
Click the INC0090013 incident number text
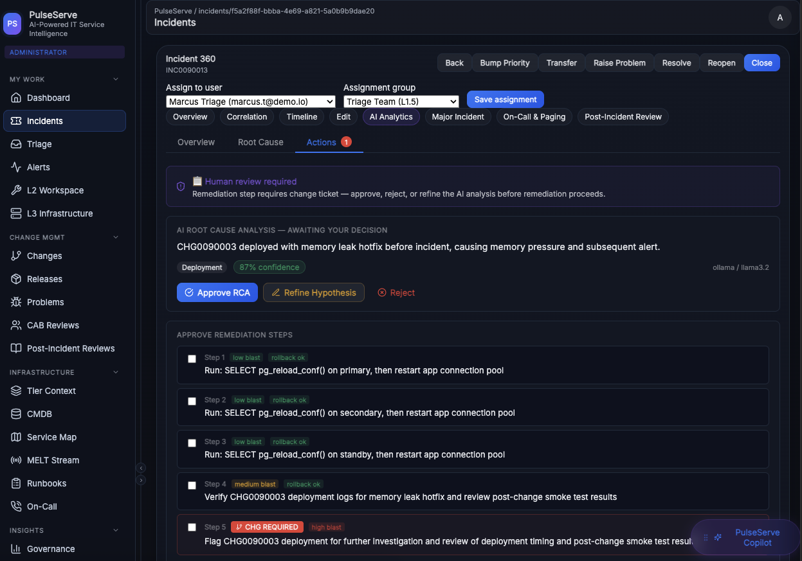tap(187, 70)
